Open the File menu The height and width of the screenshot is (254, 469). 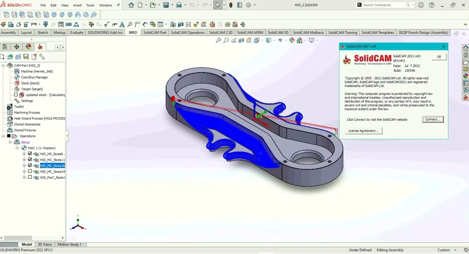[43, 5]
